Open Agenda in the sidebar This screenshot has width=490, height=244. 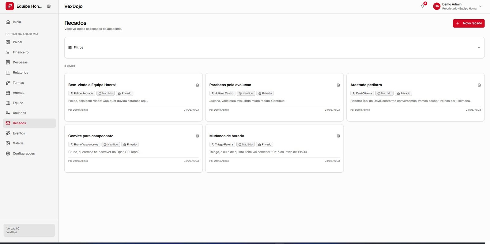[x=29, y=93]
